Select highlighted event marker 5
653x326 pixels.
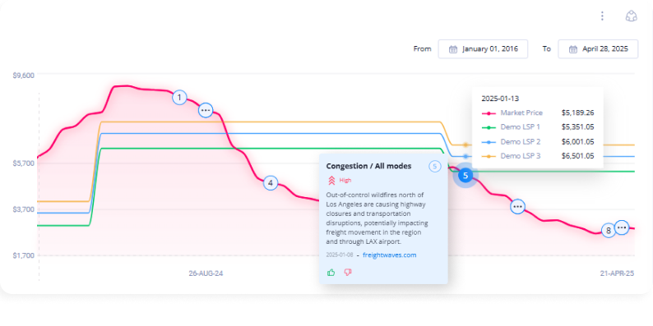tap(465, 176)
